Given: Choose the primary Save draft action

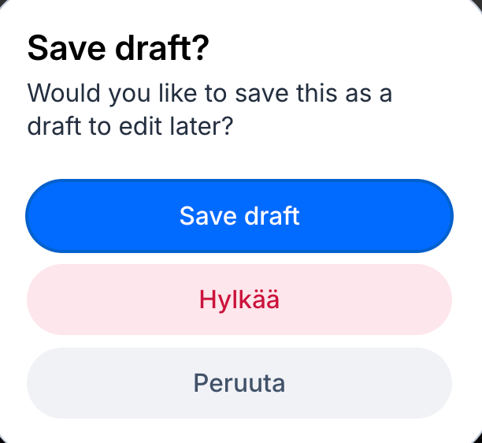Looking at the screenshot, I should (239, 216).
